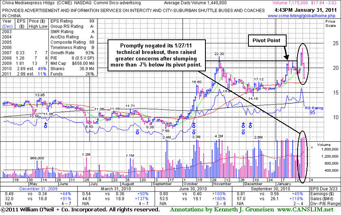Click the 'EPS Rating' row value 99
Viewport: 341px width, 215px height.
(92, 21)
